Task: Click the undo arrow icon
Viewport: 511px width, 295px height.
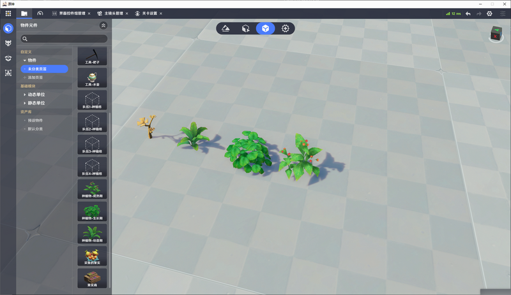Action: tap(468, 13)
